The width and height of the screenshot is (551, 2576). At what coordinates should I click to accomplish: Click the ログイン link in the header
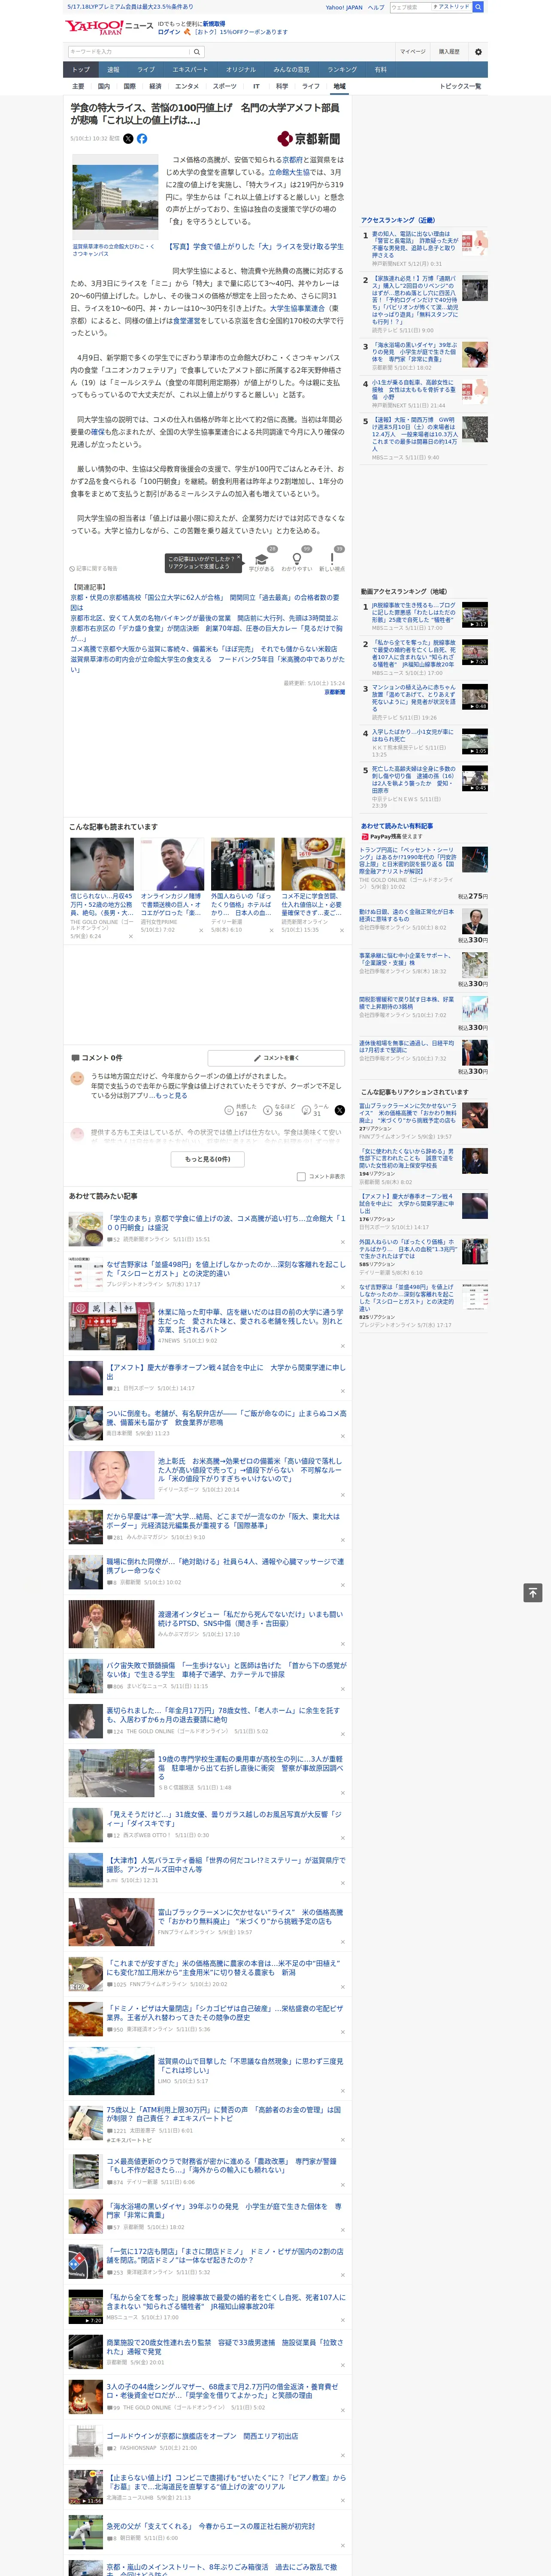click(x=169, y=32)
